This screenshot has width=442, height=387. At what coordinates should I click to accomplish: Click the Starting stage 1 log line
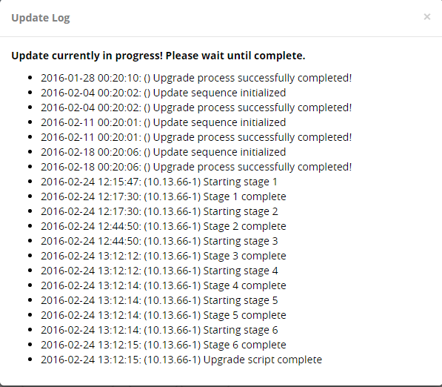159,182
